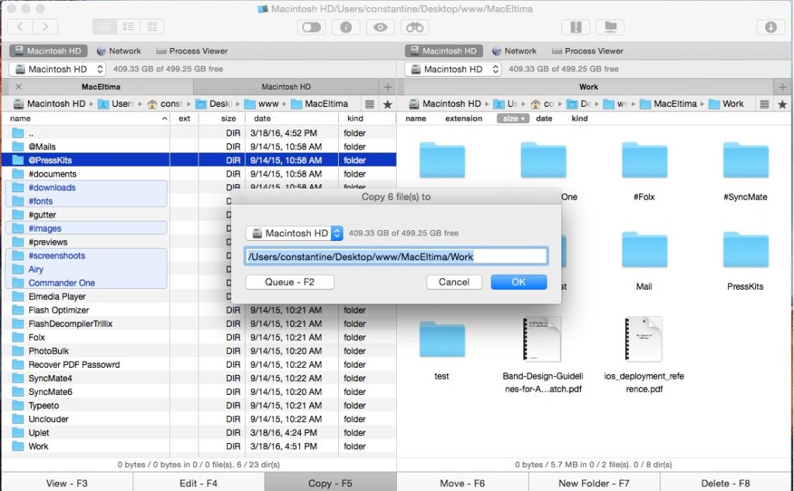The width and height of the screenshot is (794, 491).
Task: Open Process Viewer in right panel
Action: (x=588, y=51)
